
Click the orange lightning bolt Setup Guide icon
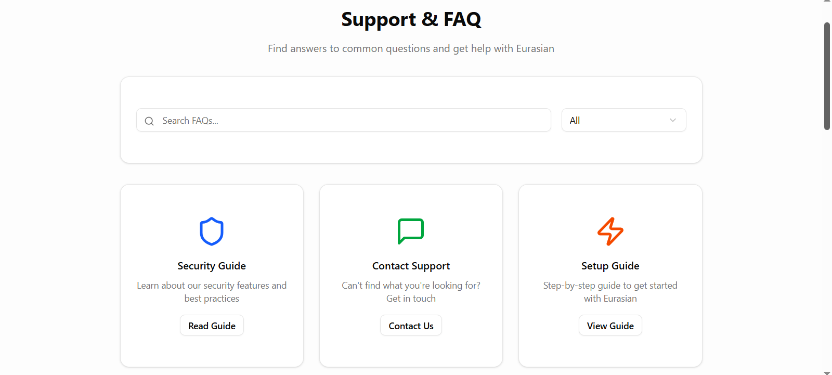click(610, 231)
